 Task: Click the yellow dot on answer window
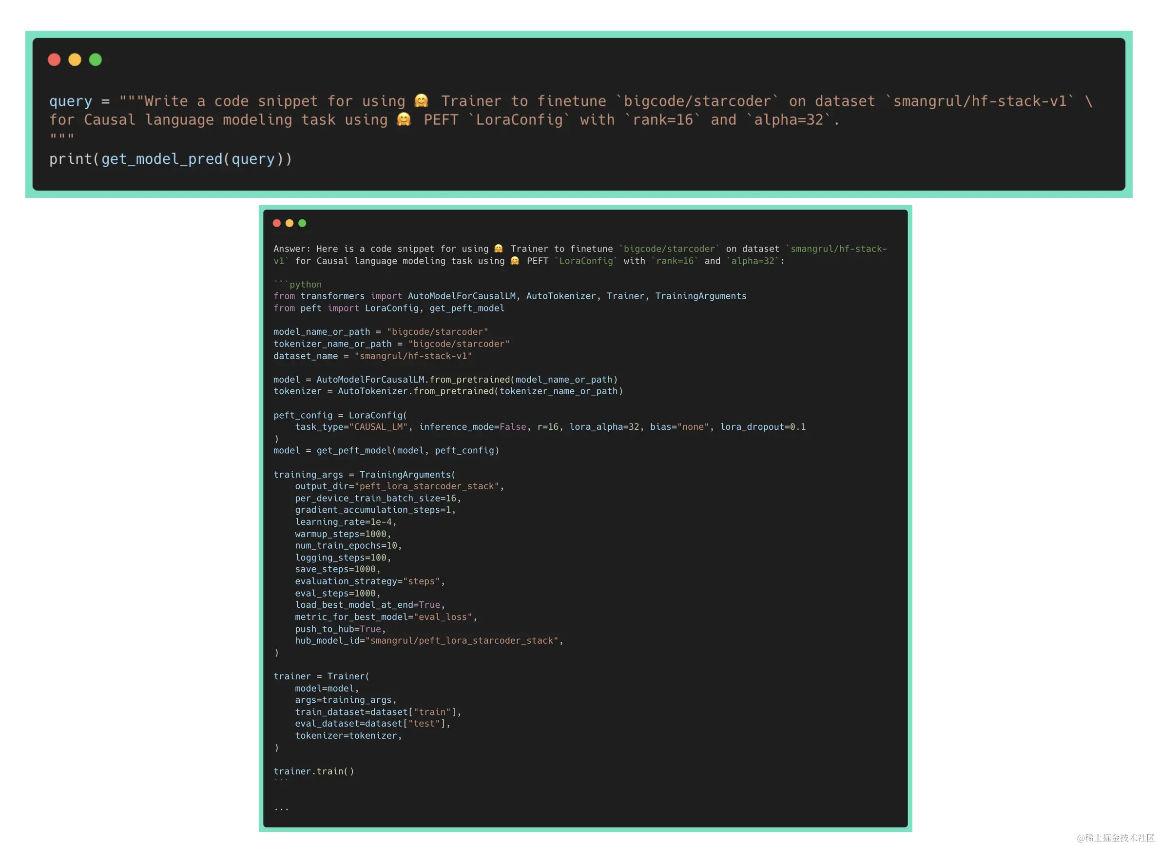tap(289, 223)
